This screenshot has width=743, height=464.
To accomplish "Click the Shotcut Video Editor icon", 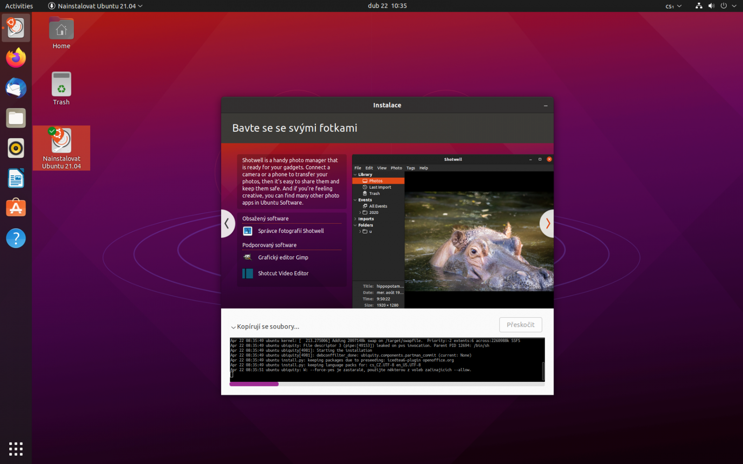I will click(x=248, y=273).
